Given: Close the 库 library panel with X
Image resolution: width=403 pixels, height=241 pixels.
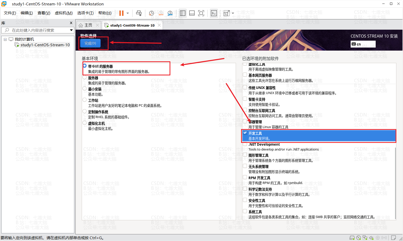Looking at the screenshot, I should pyautogui.click(x=71, y=23).
